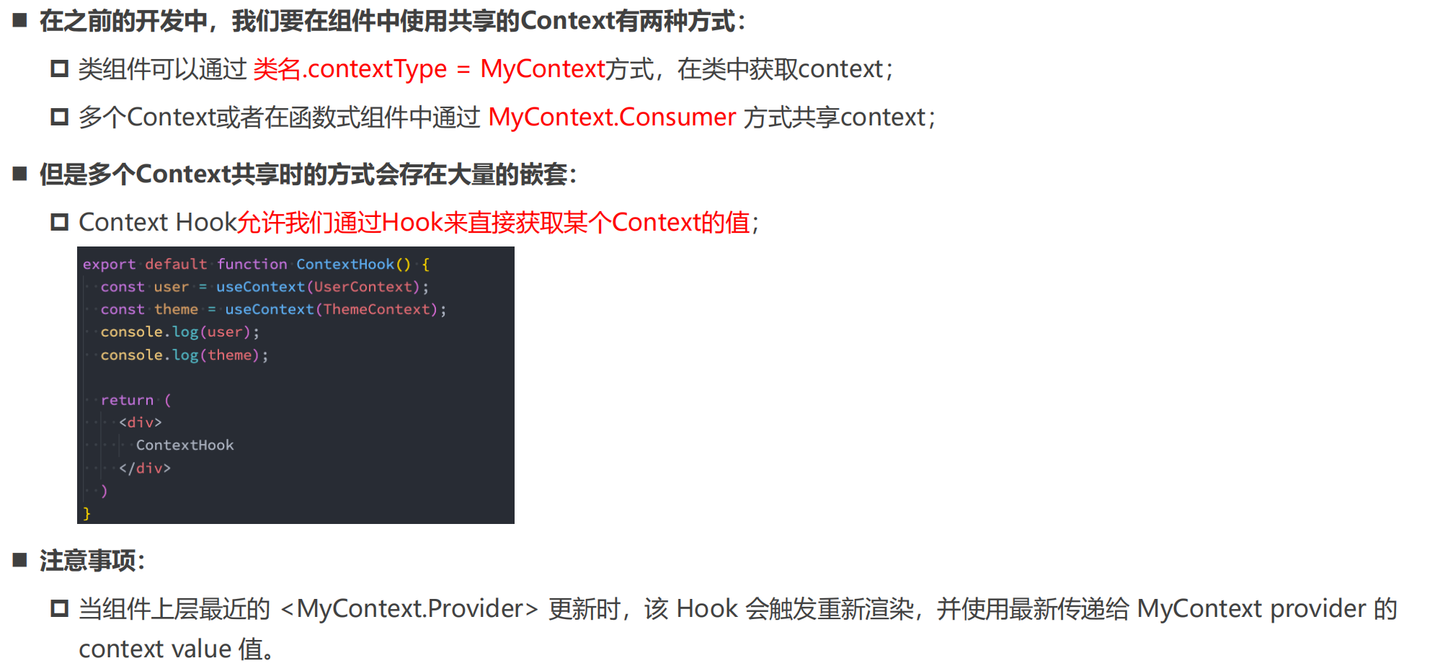Click the hollow square bullet before 多个Context或者
This screenshot has height=671, width=1440.
click(59, 117)
